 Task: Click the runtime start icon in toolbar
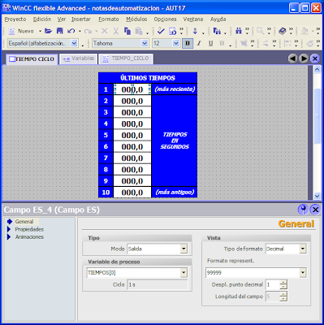pos(217,31)
